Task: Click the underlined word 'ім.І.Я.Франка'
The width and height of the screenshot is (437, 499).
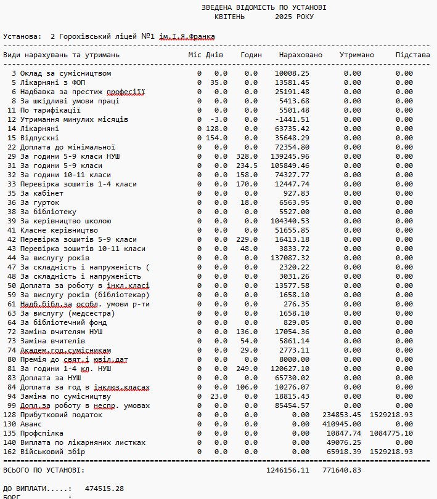Action: tap(187, 37)
